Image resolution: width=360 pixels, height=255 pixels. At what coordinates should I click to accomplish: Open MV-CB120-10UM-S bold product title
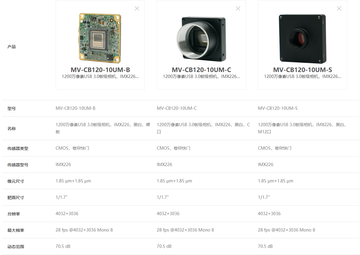click(303, 70)
